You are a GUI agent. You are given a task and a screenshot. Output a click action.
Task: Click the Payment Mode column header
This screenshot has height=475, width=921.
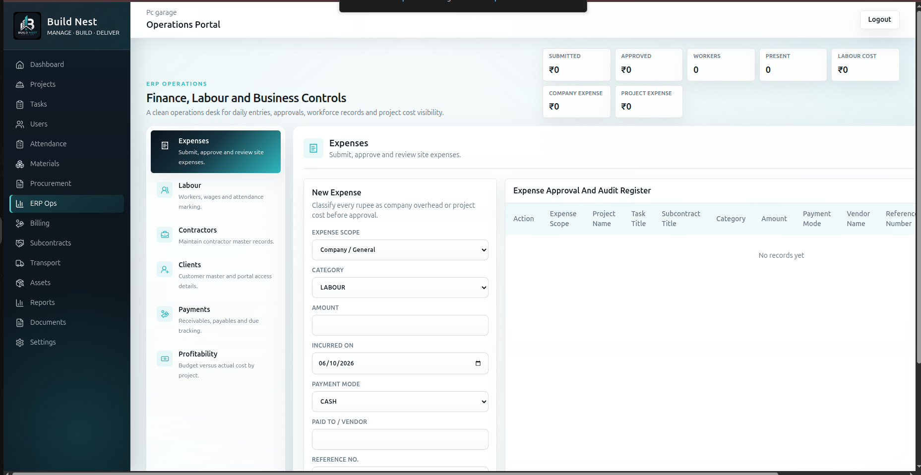817,219
